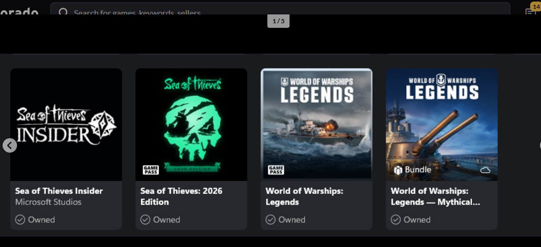Click the 'World of Warships: Legends' title

[304, 196]
